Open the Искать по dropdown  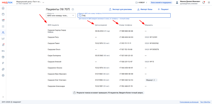(x=61, y=15)
